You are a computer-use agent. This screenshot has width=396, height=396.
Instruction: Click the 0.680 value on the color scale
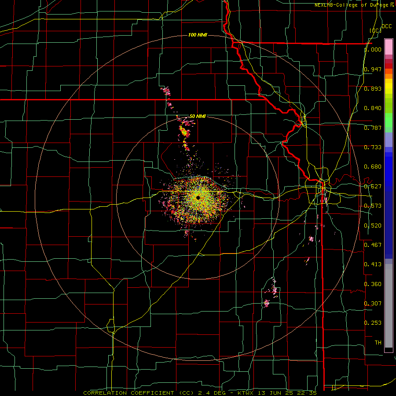pyautogui.click(x=373, y=167)
